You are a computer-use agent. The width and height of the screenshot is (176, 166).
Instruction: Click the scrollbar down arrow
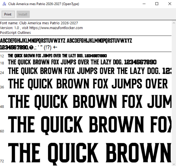tap(174, 164)
